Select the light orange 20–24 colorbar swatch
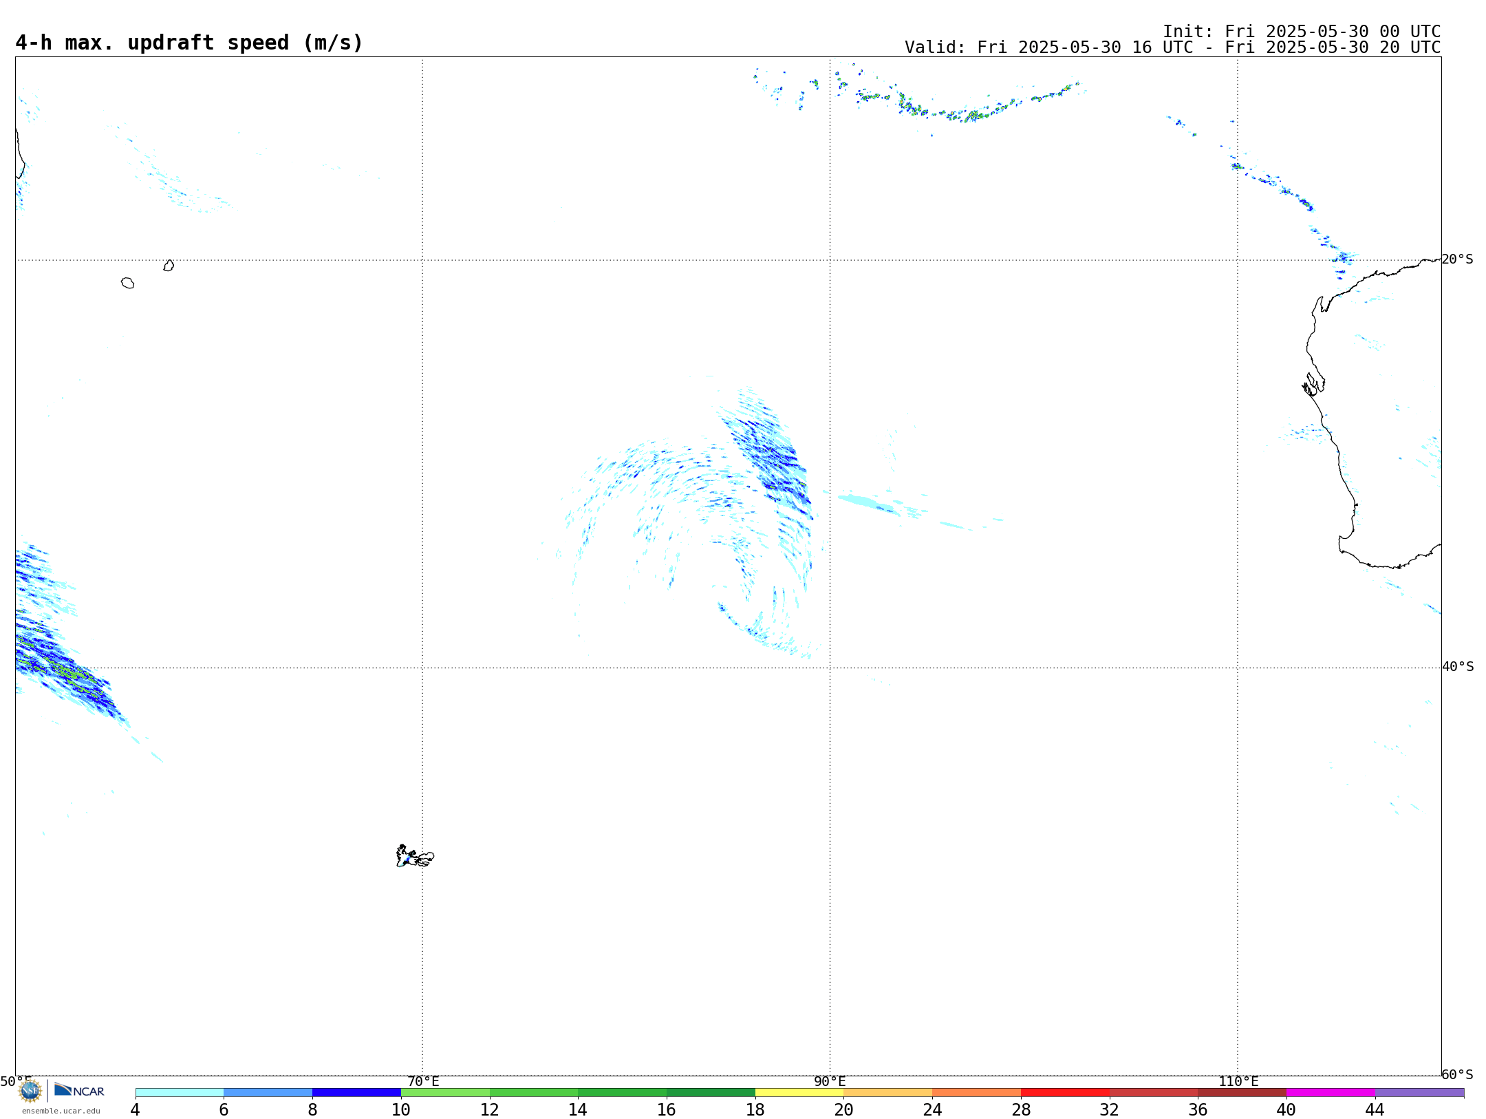Viewport: 1486px width, 1119px height. [888, 1092]
